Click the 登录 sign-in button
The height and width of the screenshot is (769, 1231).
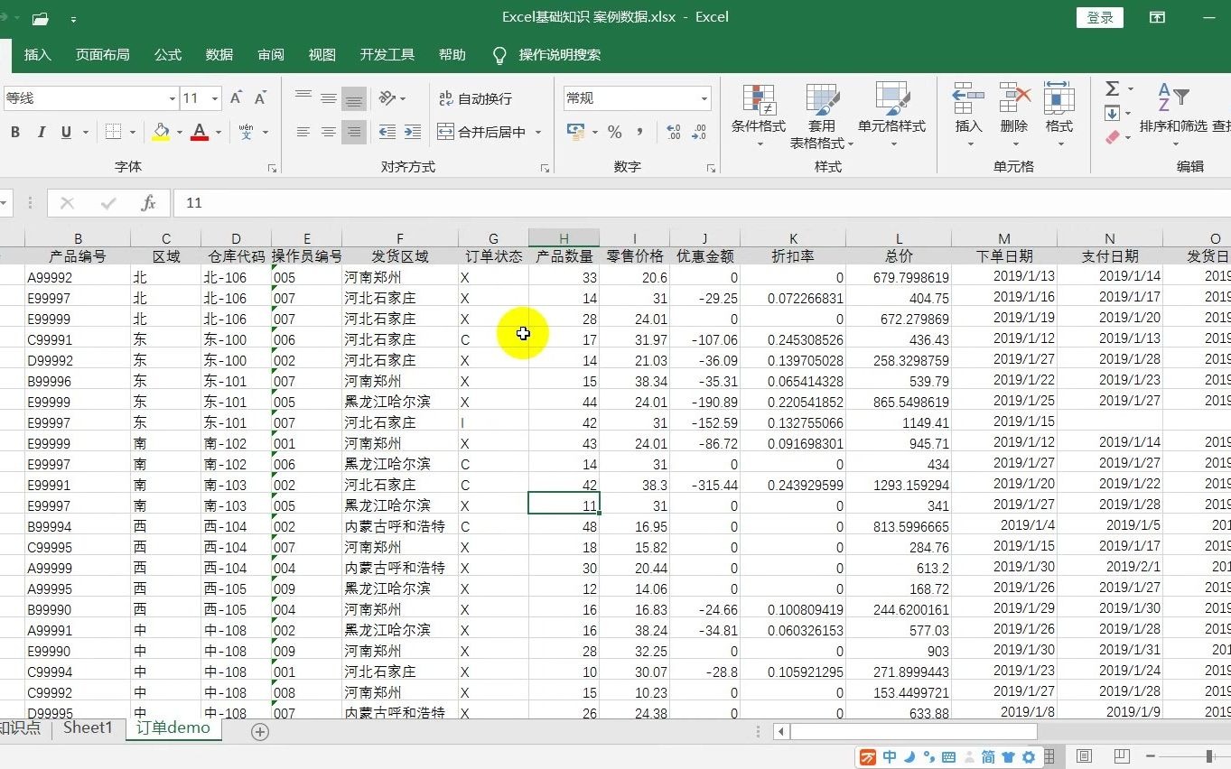1100,18
